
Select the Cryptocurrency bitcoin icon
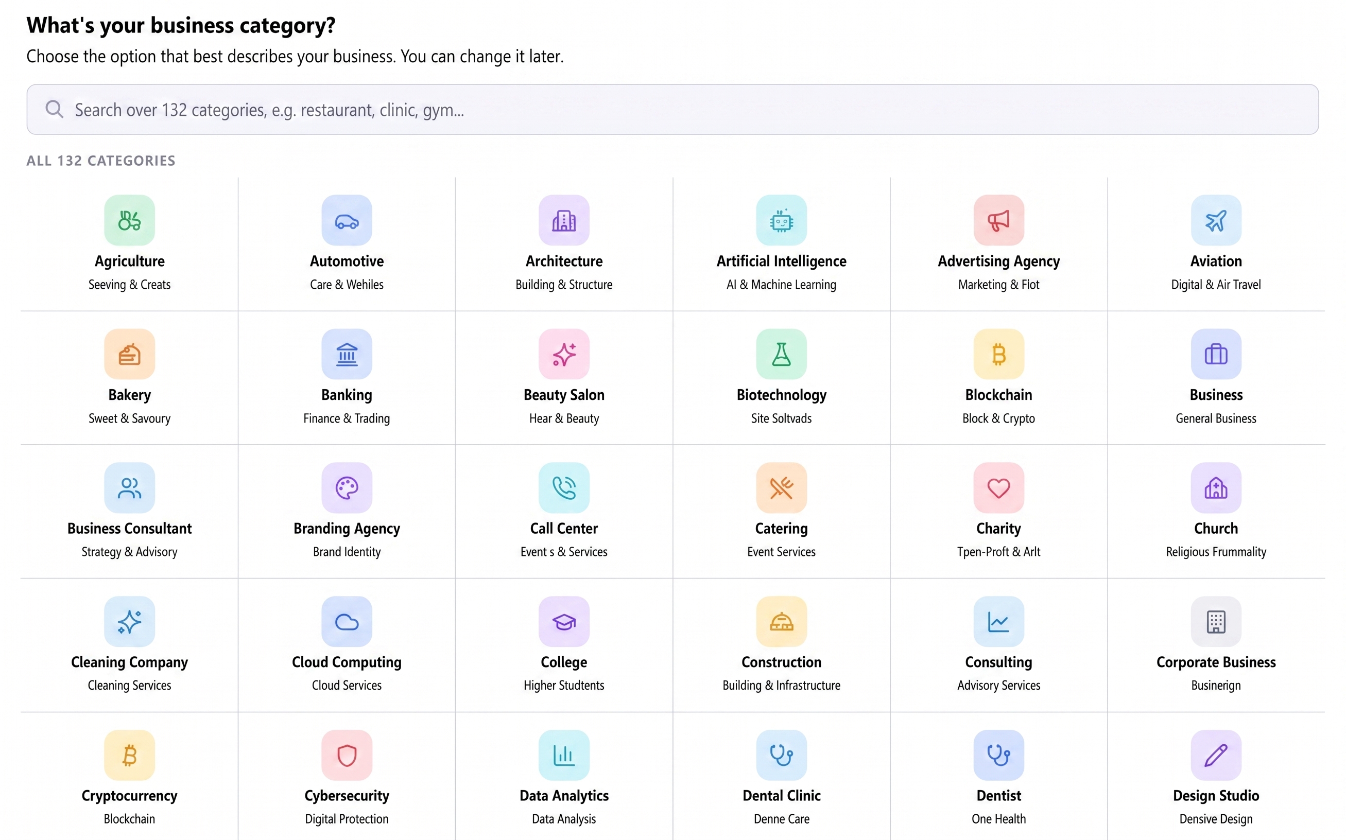[x=129, y=755]
